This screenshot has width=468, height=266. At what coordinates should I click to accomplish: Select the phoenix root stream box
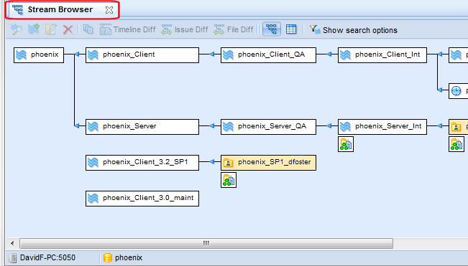click(39, 54)
